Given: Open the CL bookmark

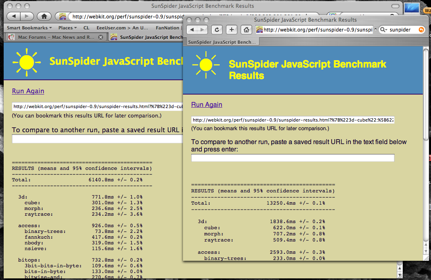Looking at the screenshot, I should pos(86,28).
